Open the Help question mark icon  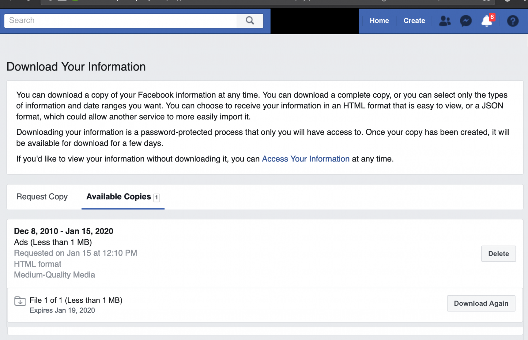point(513,21)
